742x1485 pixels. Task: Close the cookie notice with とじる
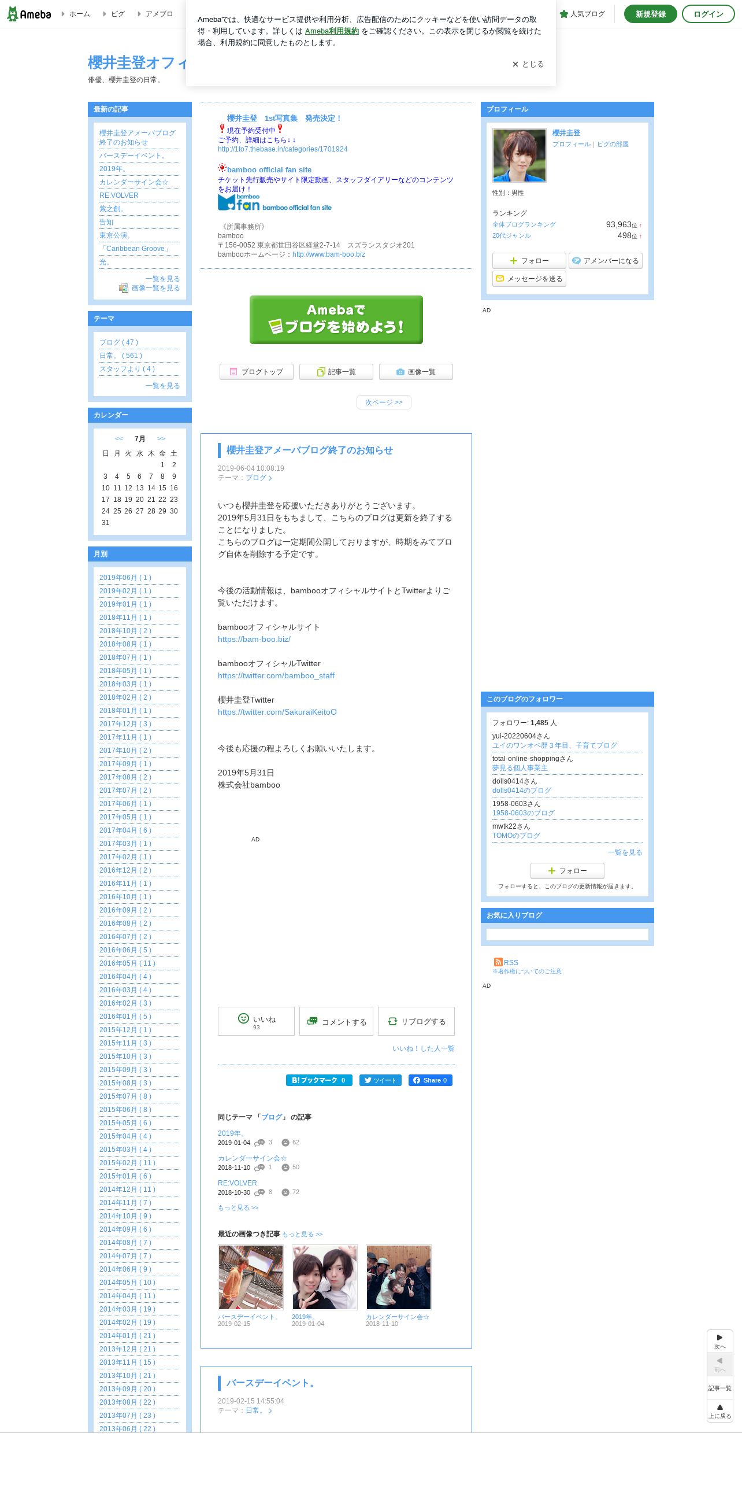pos(528,64)
